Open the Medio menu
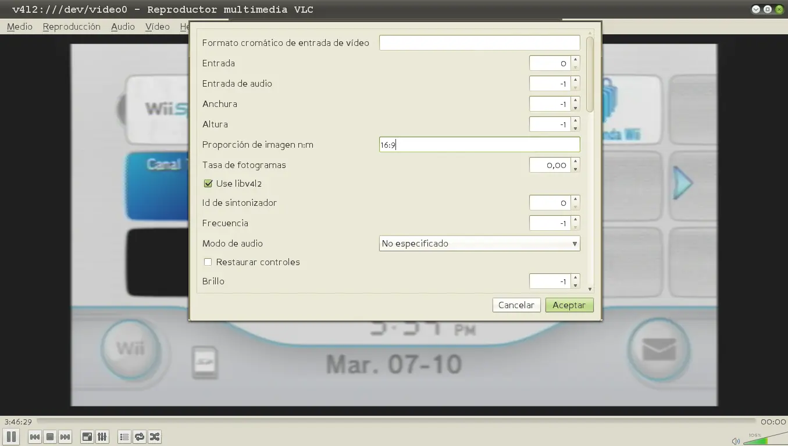This screenshot has height=446, width=788. (x=20, y=27)
